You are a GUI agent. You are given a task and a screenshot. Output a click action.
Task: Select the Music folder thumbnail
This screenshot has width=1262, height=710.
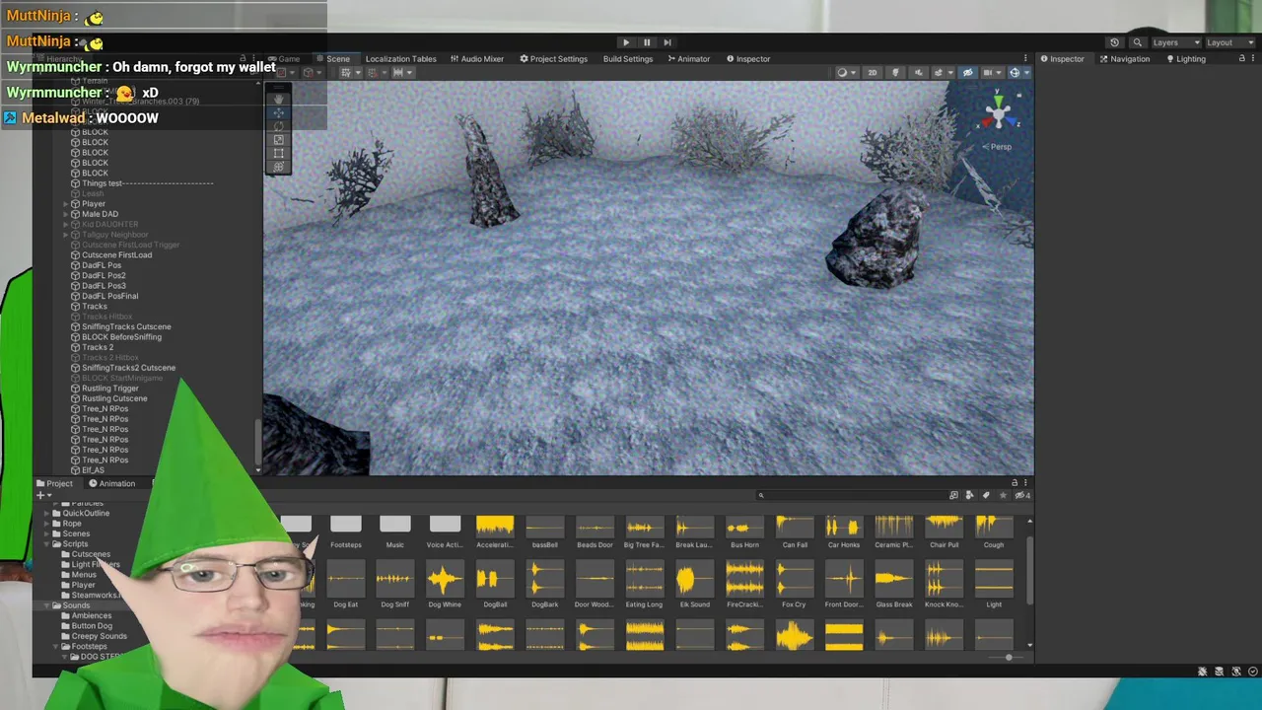(395, 532)
